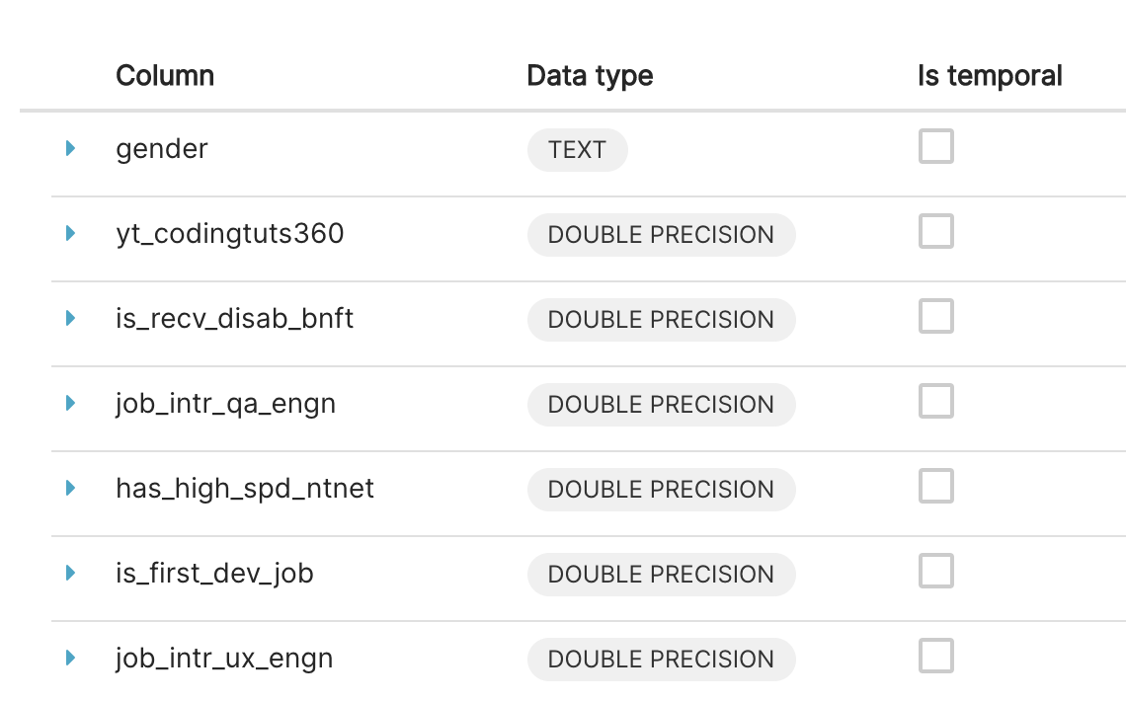1126x701 pixels.
Task: Check Is temporal for is_recv_disab_bnft
Action: coord(934,316)
